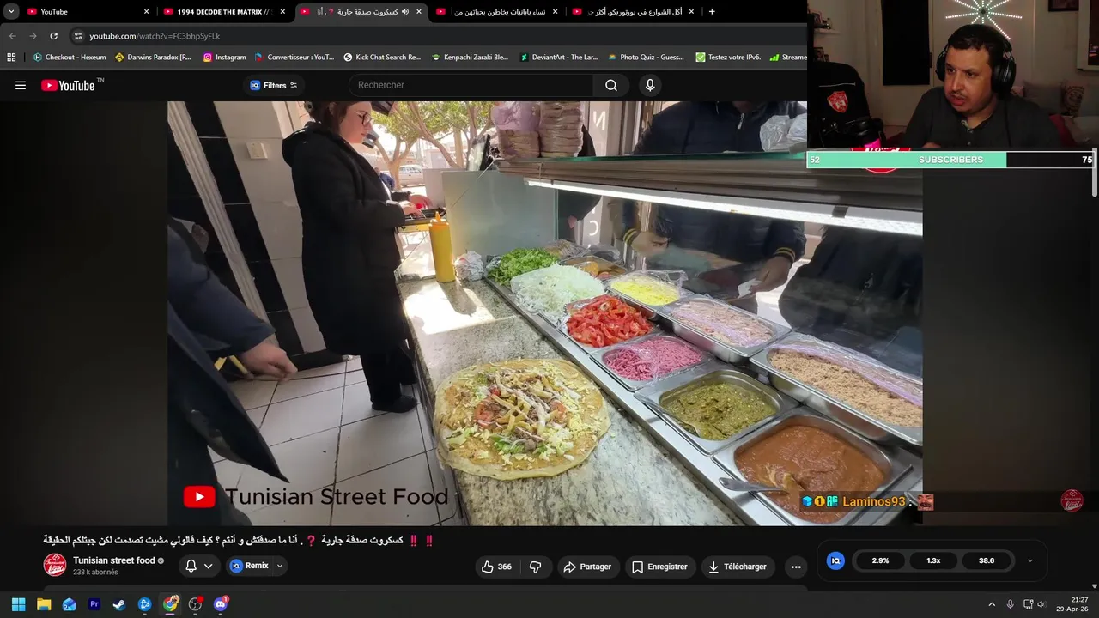Open Outlook from the taskbar
The height and width of the screenshot is (618, 1099).
click(x=69, y=604)
